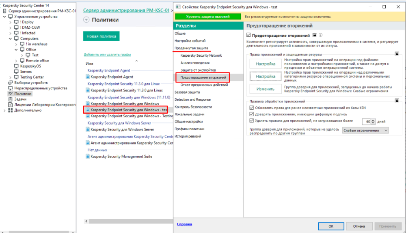Select the KasperskyOS tree item
The height and width of the screenshot is (233, 406).
click(x=30, y=66)
